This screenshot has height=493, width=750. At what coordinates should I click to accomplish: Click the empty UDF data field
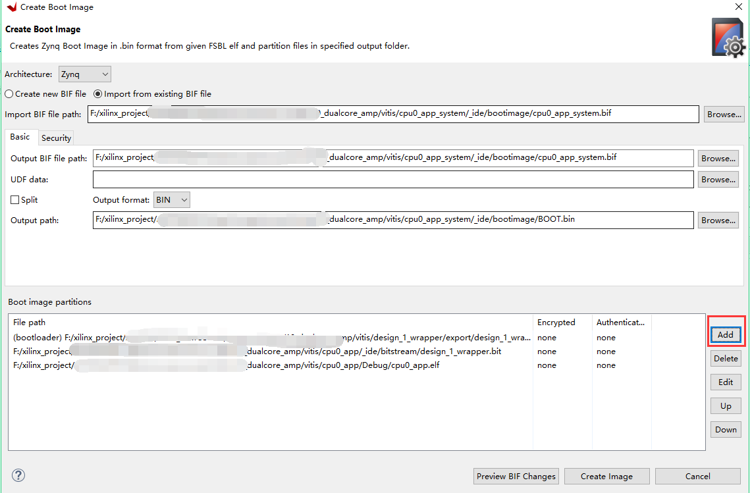[393, 179]
